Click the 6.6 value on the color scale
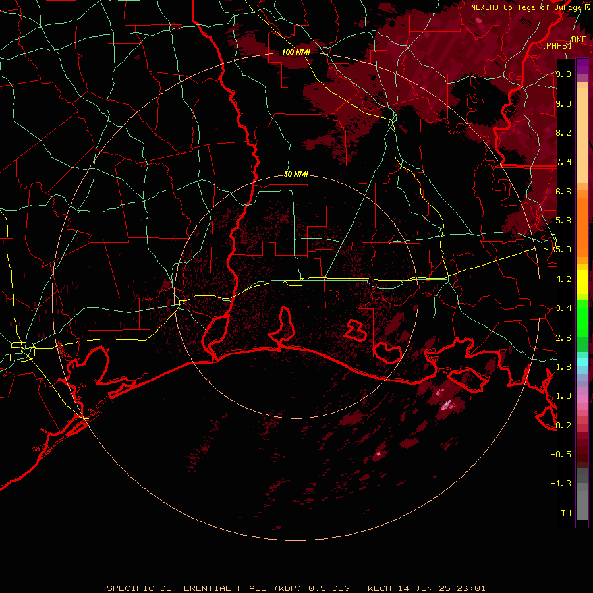This screenshot has height=593, width=593. [x=563, y=191]
